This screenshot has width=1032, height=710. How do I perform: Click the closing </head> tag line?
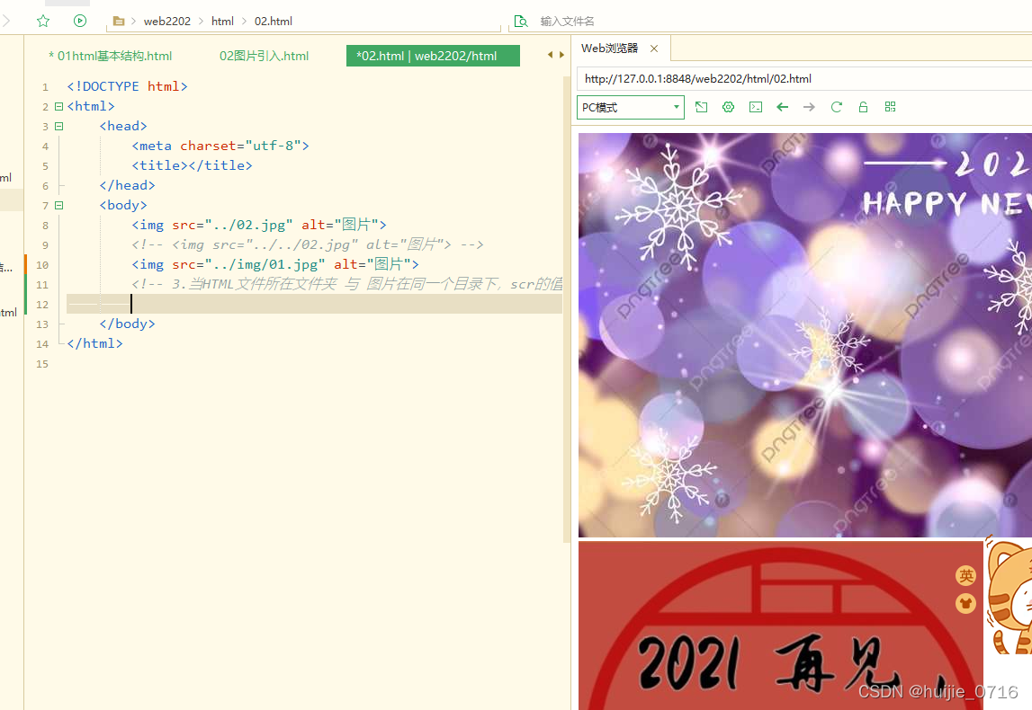[x=127, y=185]
